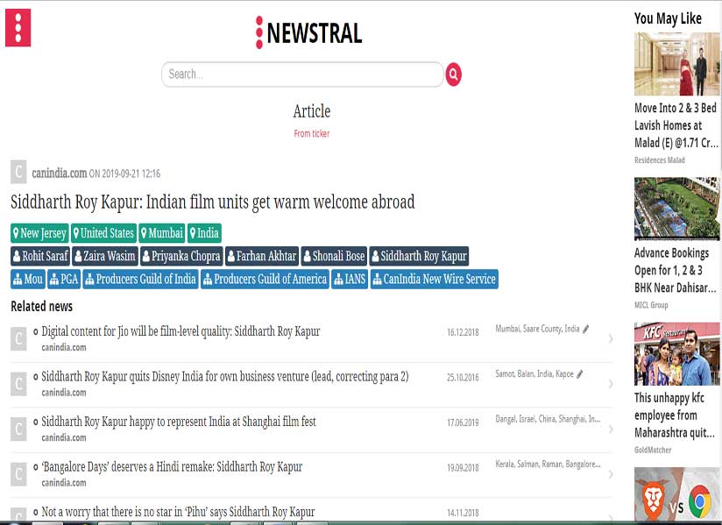The width and height of the screenshot is (722, 525).
Task: Click the 'You May Like' heading
Action: (x=668, y=18)
